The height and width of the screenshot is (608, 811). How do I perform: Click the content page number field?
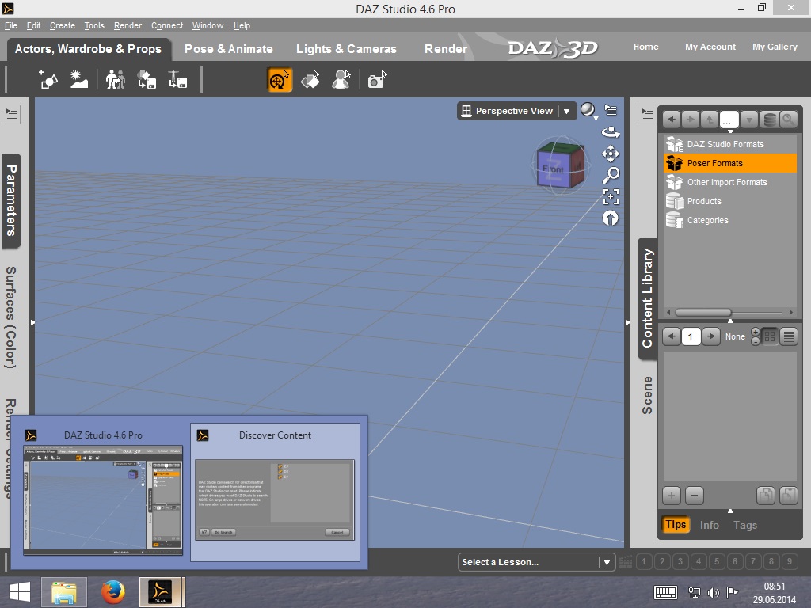[x=691, y=336]
